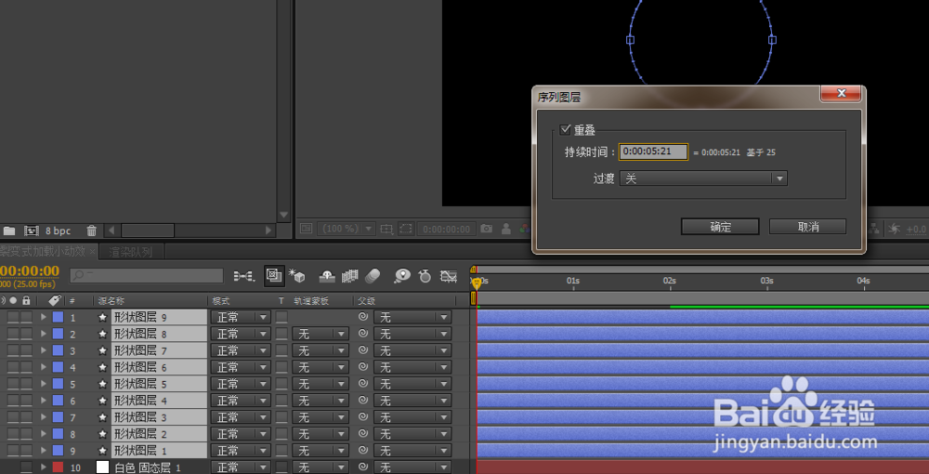Open the 正常 mode dropdown for 形状图层 3

pyautogui.click(x=242, y=416)
